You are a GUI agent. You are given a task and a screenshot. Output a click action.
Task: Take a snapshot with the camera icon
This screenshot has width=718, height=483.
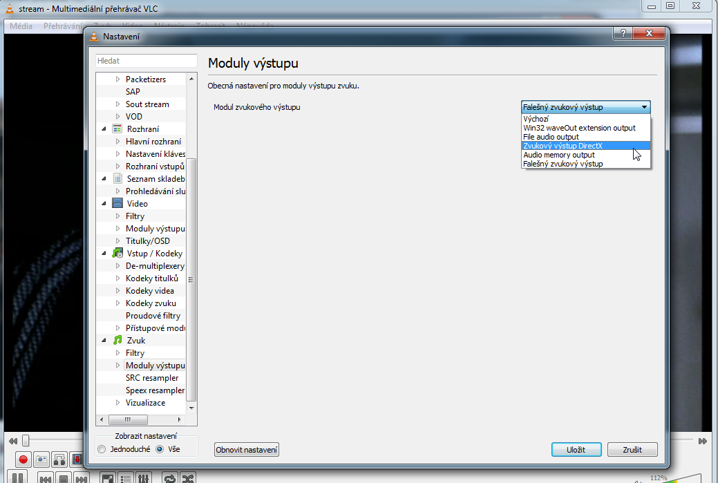click(41, 460)
